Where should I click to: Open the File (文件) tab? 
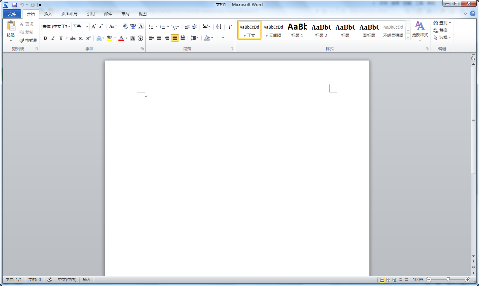pyautogui.click(x=12, y=14)
